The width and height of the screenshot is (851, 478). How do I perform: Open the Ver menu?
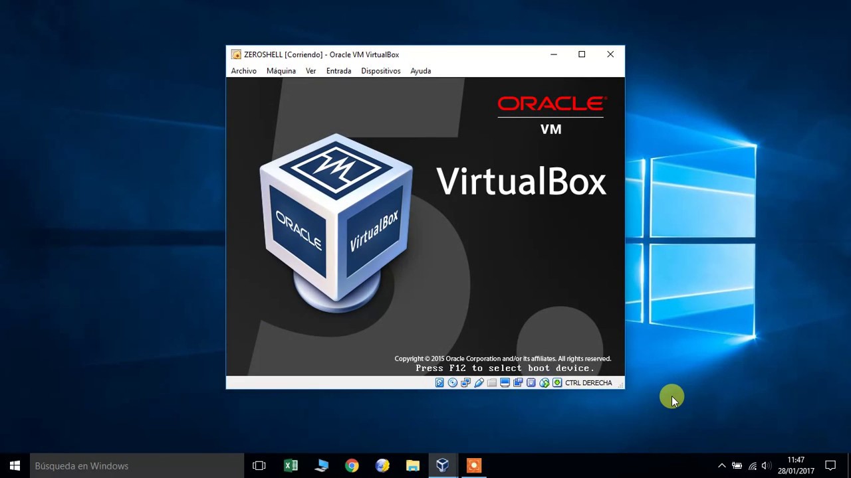click(310, 71)
